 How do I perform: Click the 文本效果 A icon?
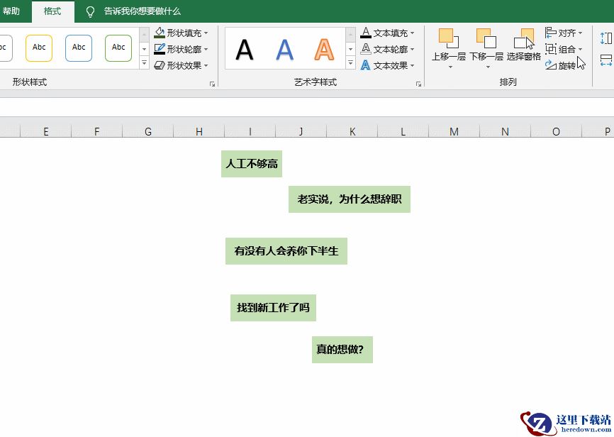366,65
